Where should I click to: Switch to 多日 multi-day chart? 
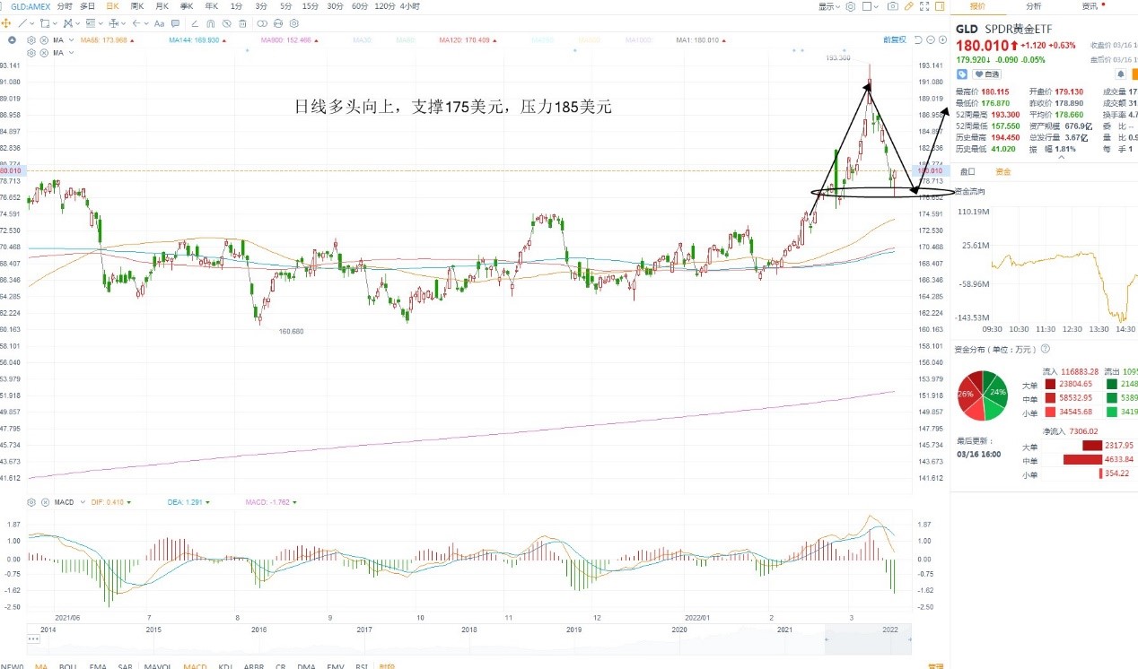tap(87, 6)
